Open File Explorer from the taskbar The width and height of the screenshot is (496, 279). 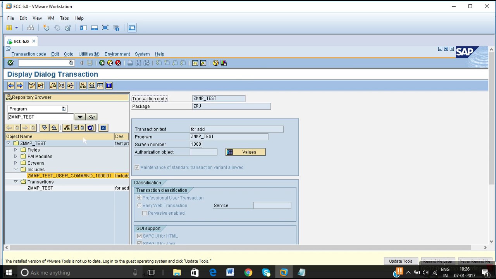pos(177,272)
